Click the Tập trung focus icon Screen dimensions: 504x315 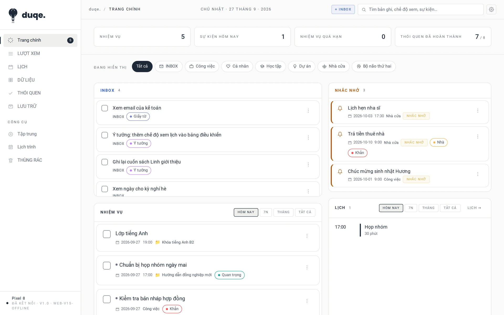pos(10,134)
